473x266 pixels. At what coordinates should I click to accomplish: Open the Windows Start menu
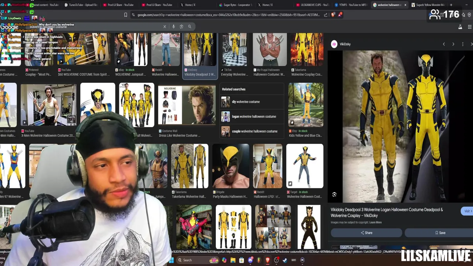coord(171,260)
